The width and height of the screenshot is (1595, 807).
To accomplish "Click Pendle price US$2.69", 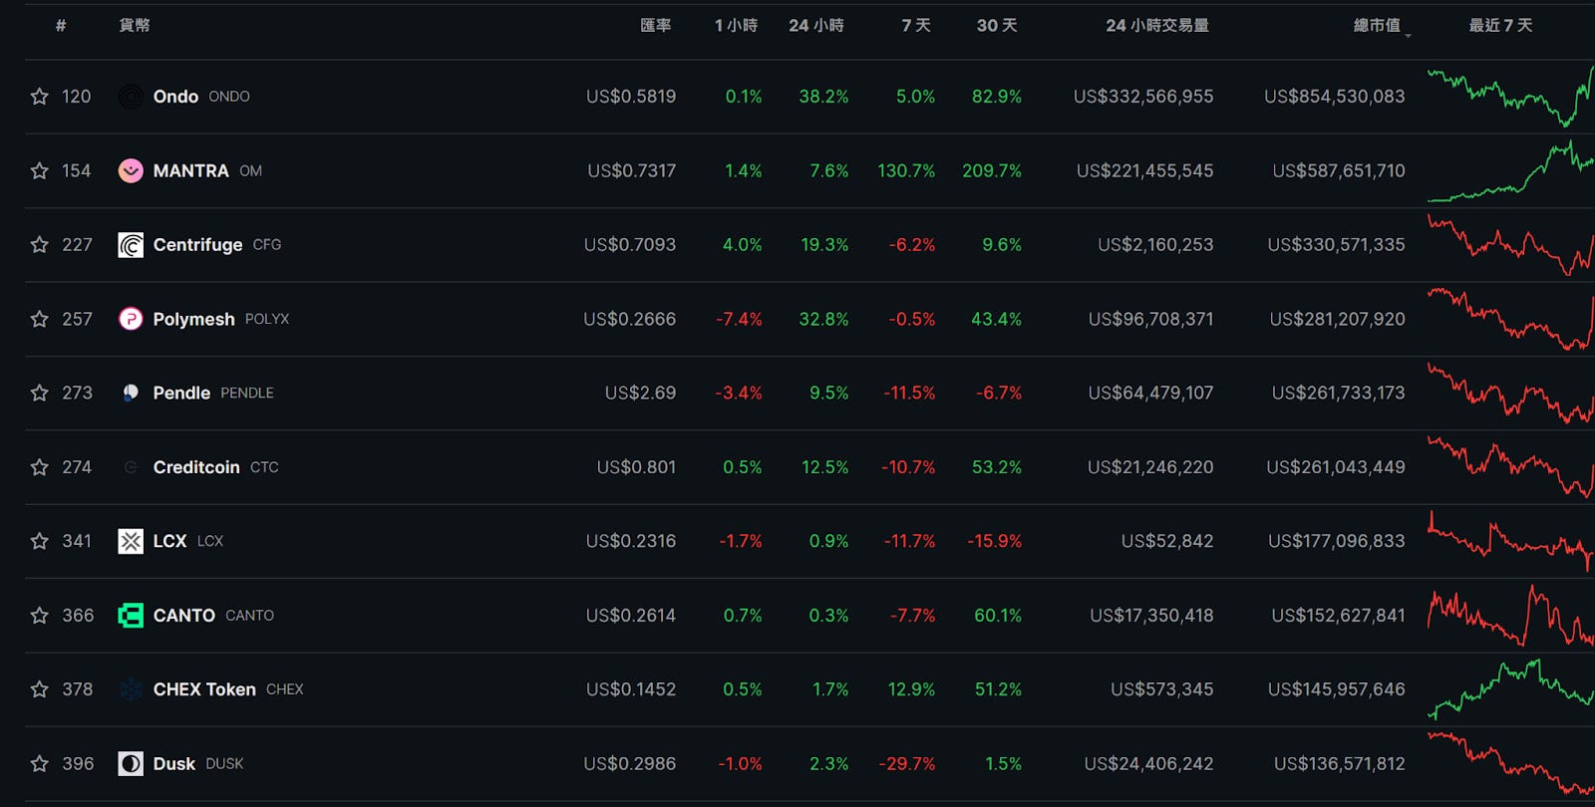I will coord(640,393).
